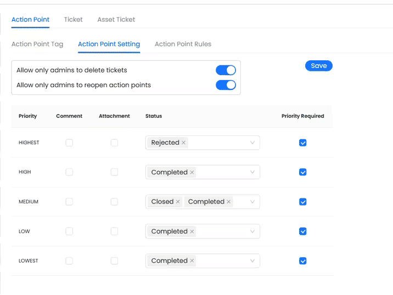Click inside the MEDIUM status selection field
This screenshot has height=295, width=393.
click(x=242, y=202)
